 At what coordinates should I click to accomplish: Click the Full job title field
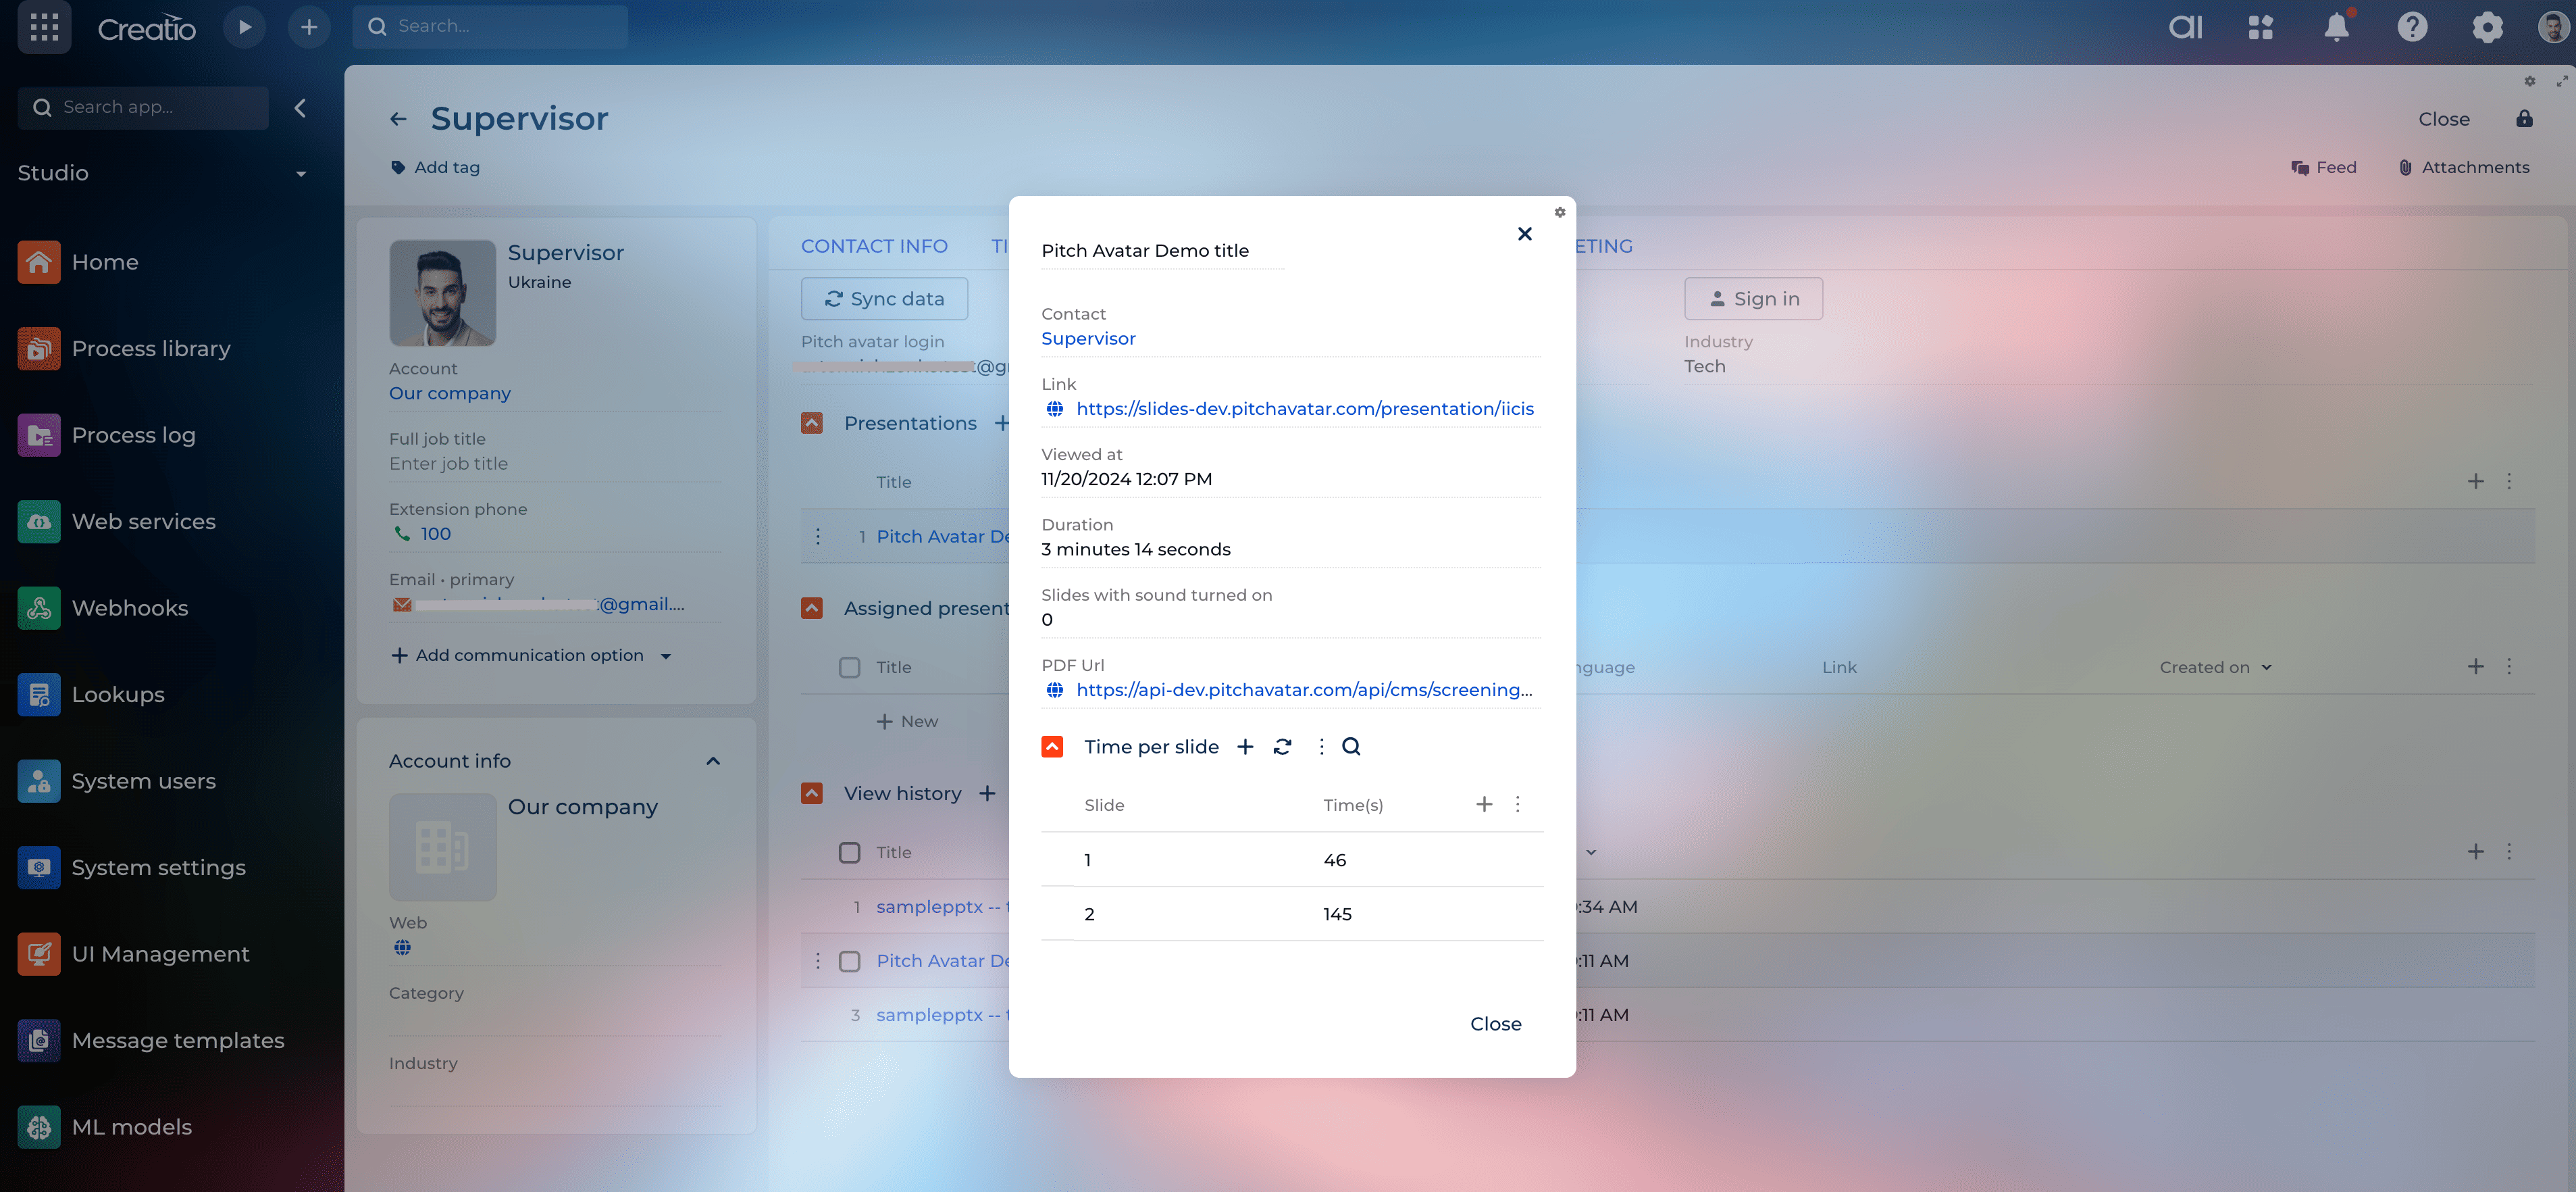click(554, 464)
